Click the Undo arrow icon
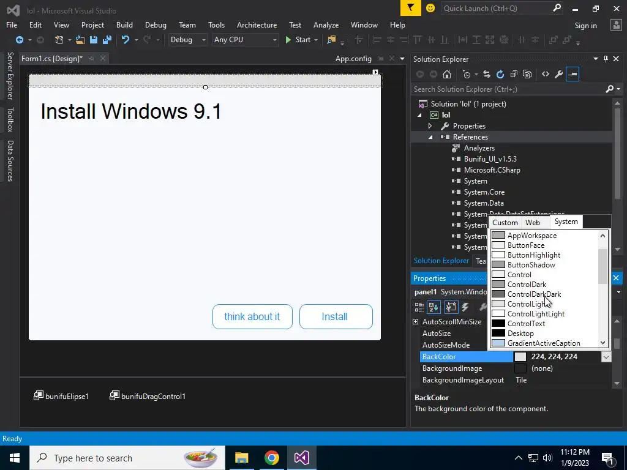The height and width of the screenshot is (470, 627). [x=126, y=40]
